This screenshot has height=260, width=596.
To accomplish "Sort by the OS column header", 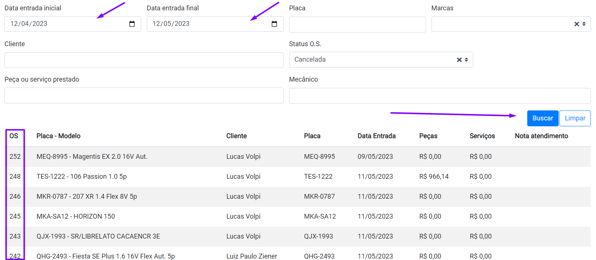I will pos(14,136).
